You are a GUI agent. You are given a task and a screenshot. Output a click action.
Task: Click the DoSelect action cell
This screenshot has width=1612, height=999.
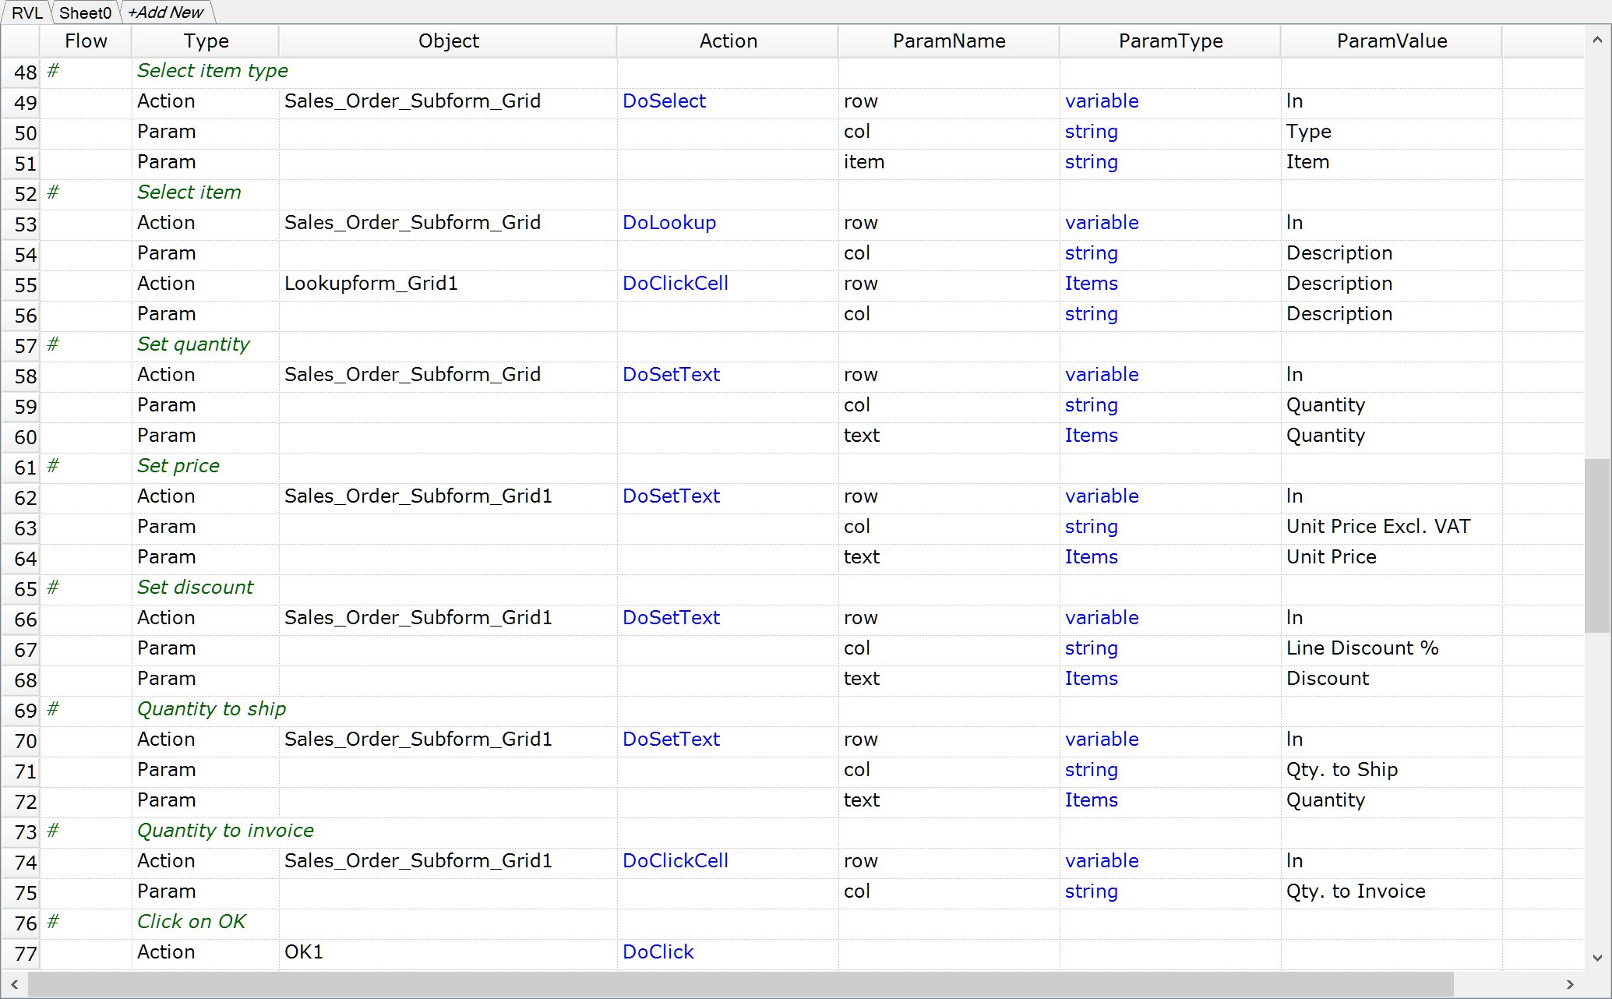664,101
